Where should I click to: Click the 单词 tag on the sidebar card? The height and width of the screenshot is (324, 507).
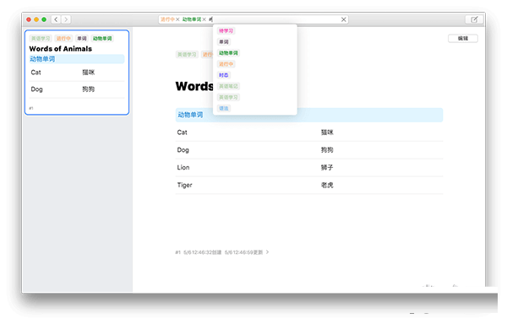(x=82, y=39)
